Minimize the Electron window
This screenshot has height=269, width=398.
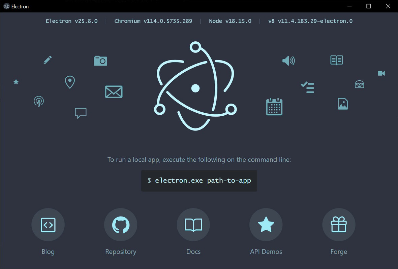pos(349,6)
